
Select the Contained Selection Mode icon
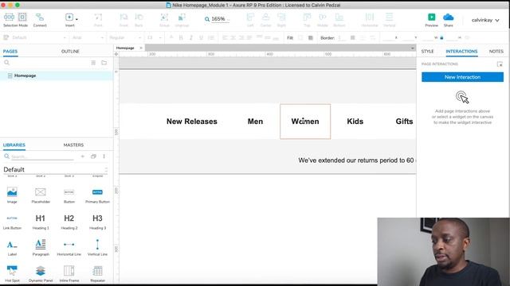(x=22, y=17)
